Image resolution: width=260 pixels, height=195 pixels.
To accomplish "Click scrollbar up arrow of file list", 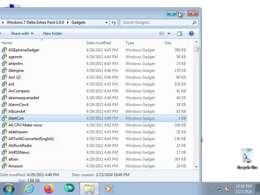I will 196,42.
